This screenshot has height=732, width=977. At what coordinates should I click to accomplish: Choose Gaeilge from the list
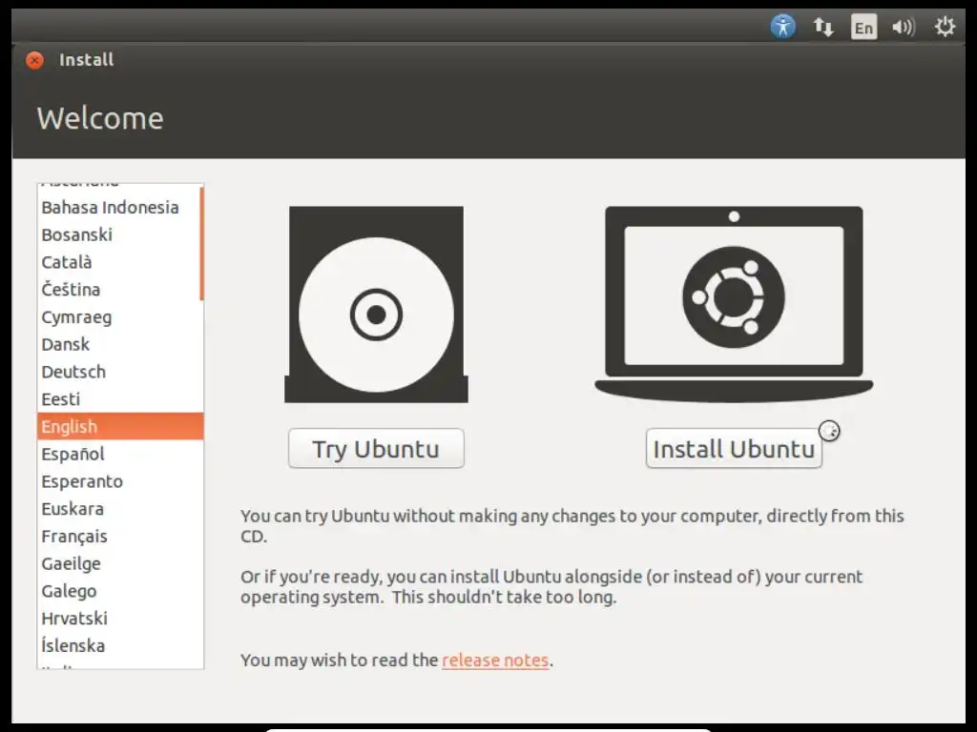(120, 563)
